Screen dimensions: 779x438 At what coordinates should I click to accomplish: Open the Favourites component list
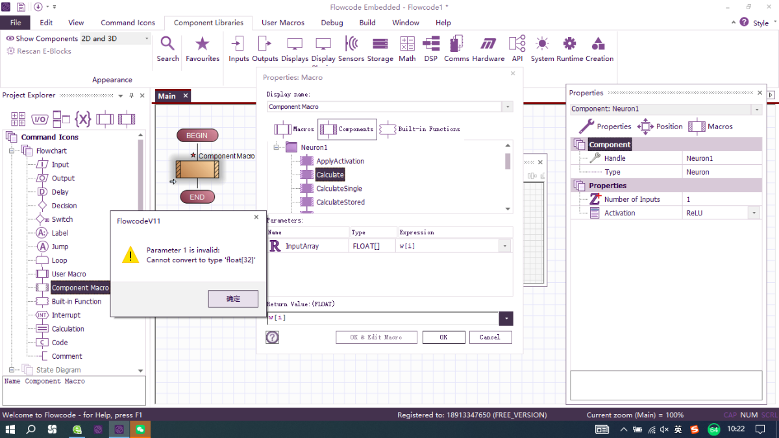pyautogui.click(x=203, y=50)
